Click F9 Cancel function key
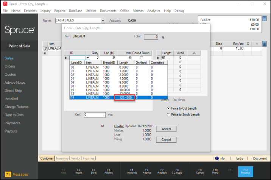This screenshot has width=271, height=180. 200,171
